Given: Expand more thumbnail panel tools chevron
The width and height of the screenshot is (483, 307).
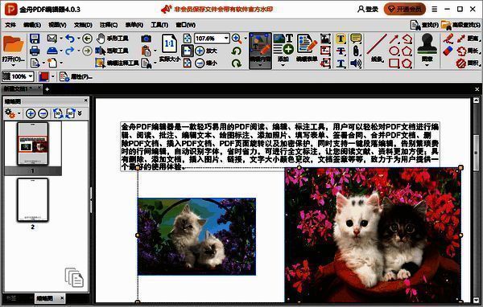Looking at the screenshot, I should [80, 113].
